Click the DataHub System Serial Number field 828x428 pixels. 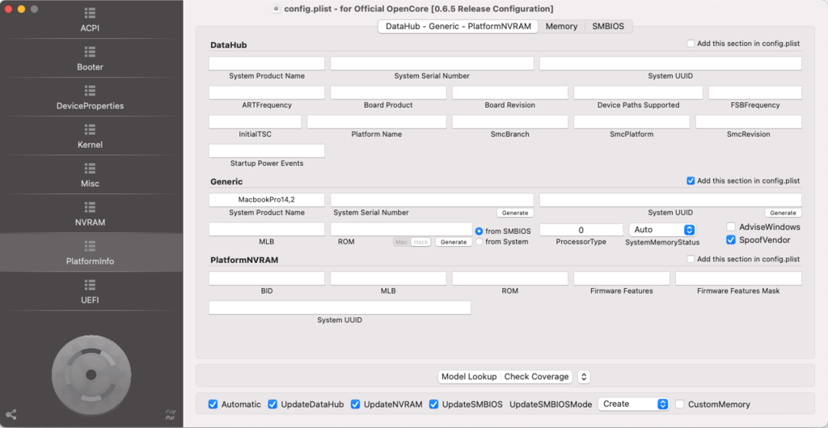432,63
